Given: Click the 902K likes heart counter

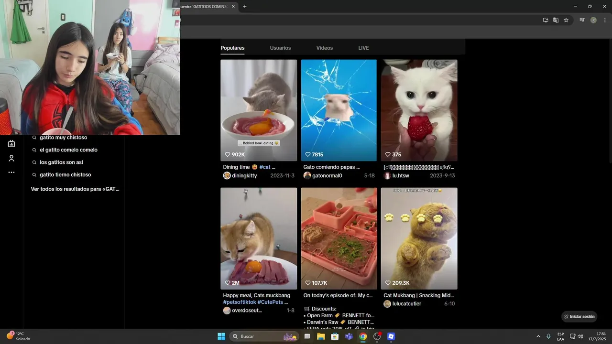Looking at the screenshot, I should (x=235, y=155).
